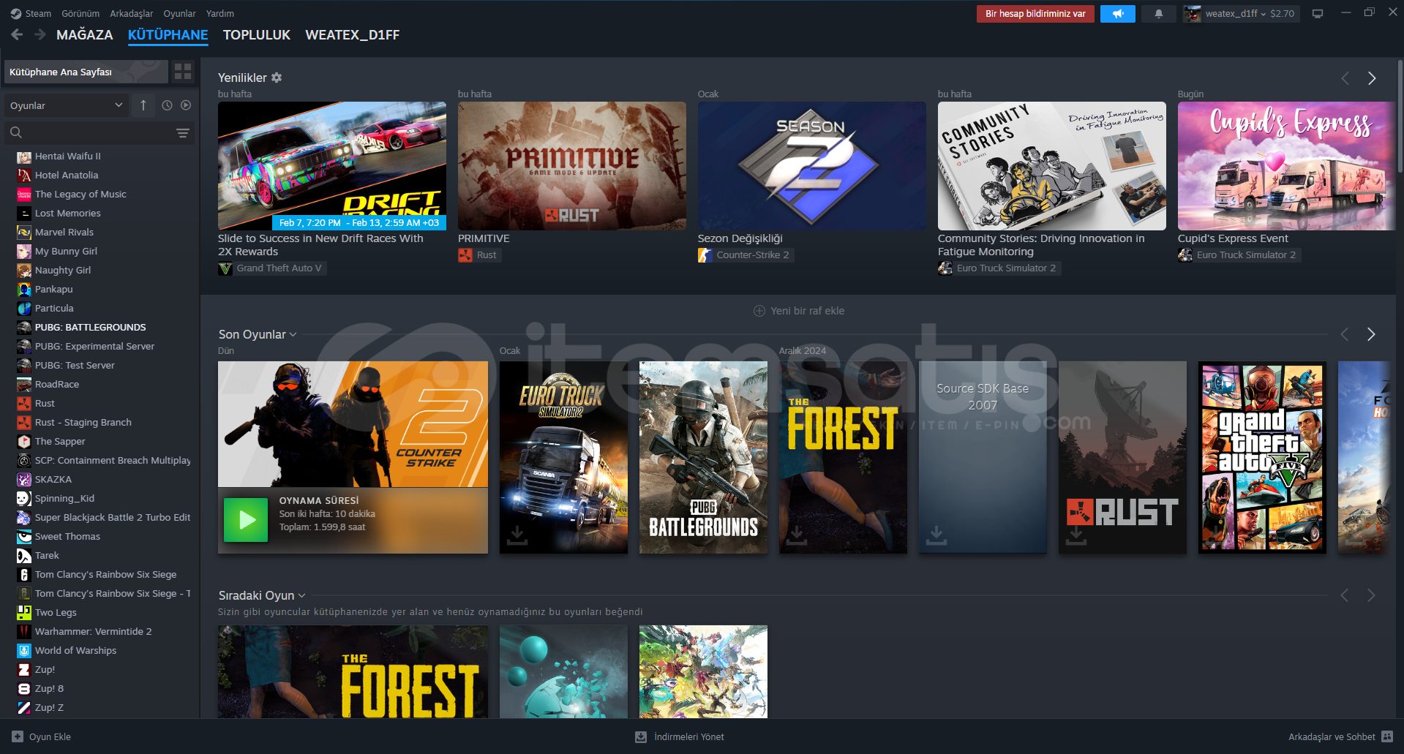Open the WEATEX_D1FF profile tab
1404x754 pixels.
(353, 34)
